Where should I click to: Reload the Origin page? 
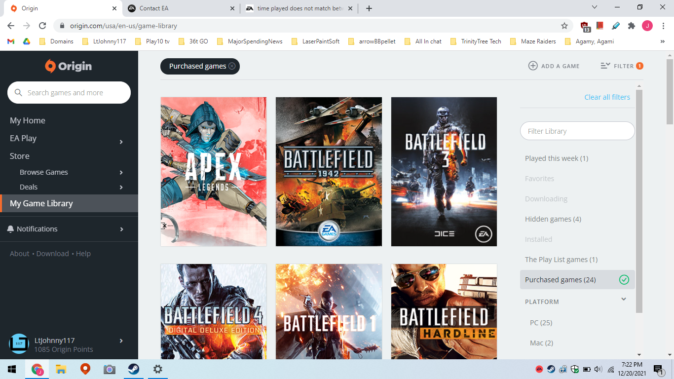[x=42, y=26]
